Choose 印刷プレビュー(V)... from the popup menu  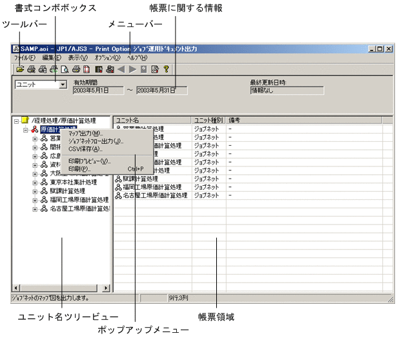point(107,161)
